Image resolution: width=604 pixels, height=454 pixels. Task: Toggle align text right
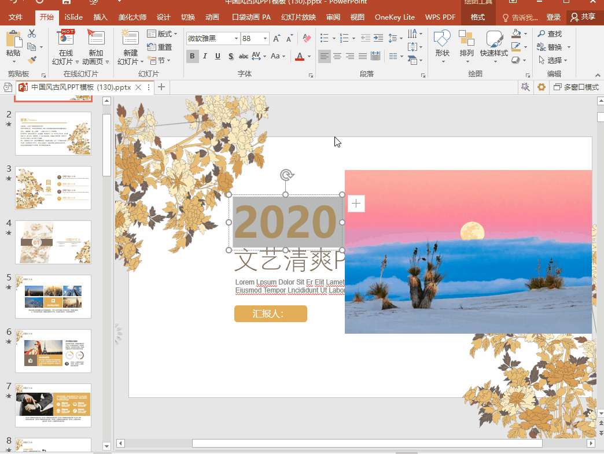(350, 57)
